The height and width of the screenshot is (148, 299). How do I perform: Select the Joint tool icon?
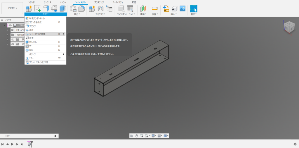coord(100,8)
